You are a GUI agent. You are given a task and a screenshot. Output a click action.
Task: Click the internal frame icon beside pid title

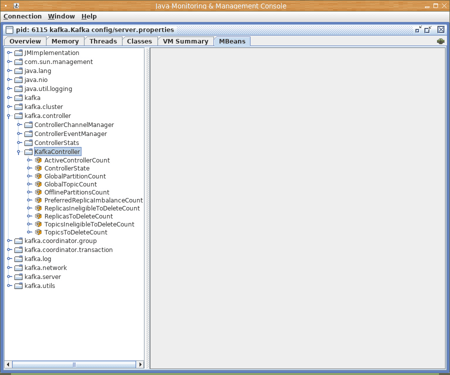9,30
